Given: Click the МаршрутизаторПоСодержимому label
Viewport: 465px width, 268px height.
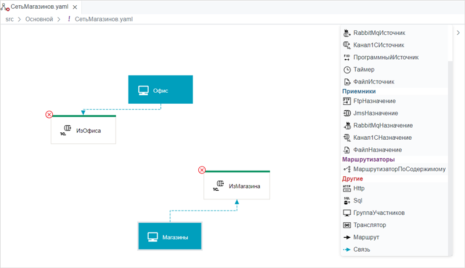Looking at the screenshot, I should pyautogui.click(x=399, y=169).
